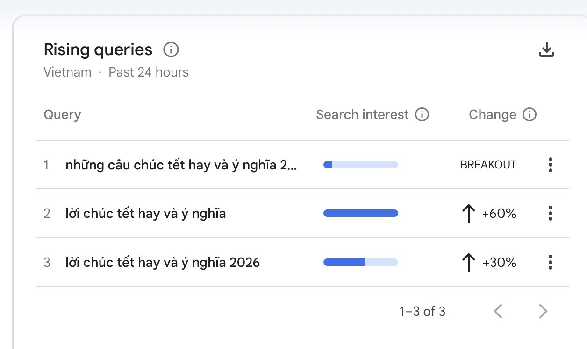
Task: Click the BREAKOUT label
Action: tap(488, 165)
